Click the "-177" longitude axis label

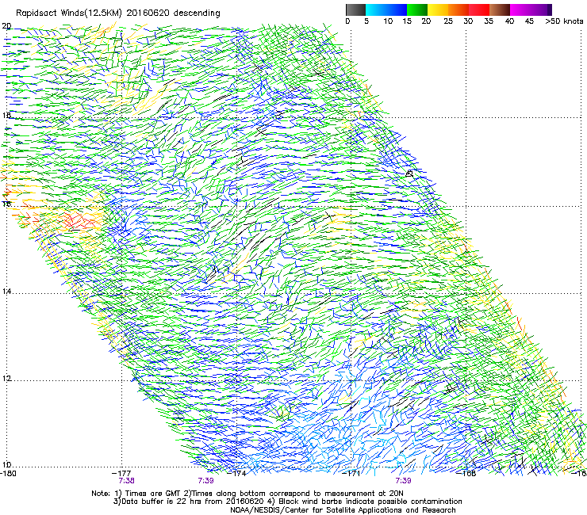123,473
